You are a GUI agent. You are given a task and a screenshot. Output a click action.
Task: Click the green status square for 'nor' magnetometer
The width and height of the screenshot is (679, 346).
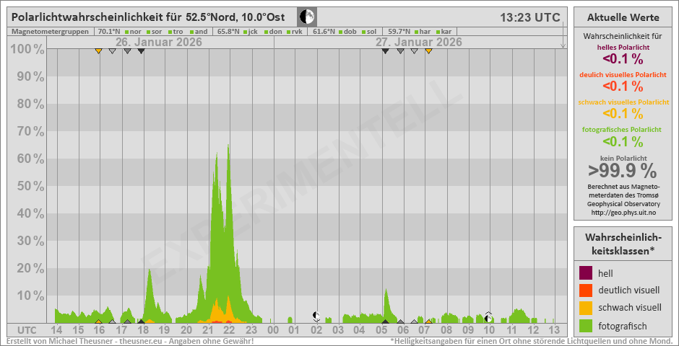pos(126,32)
